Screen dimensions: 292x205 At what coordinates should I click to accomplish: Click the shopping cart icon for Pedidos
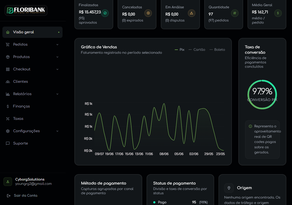8,45
